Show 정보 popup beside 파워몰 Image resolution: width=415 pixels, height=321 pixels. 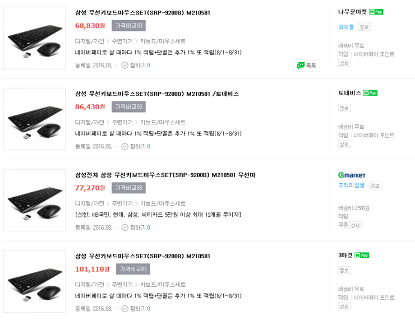click(364, 27)
